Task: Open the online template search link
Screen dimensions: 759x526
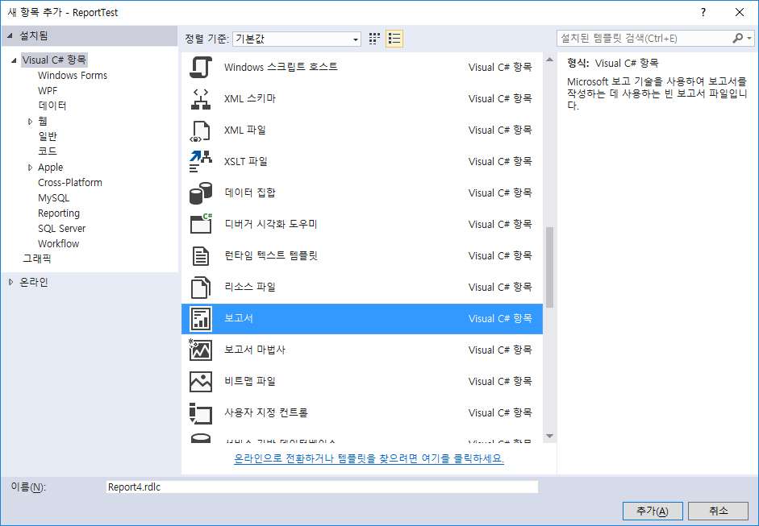Action: [369, 458]
